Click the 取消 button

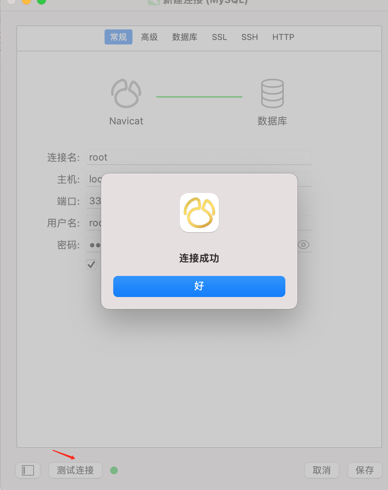pos(322,470)
